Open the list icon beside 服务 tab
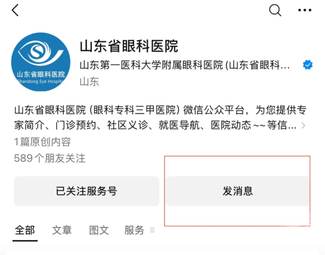The image size is (325, 255). pos(152,230)
